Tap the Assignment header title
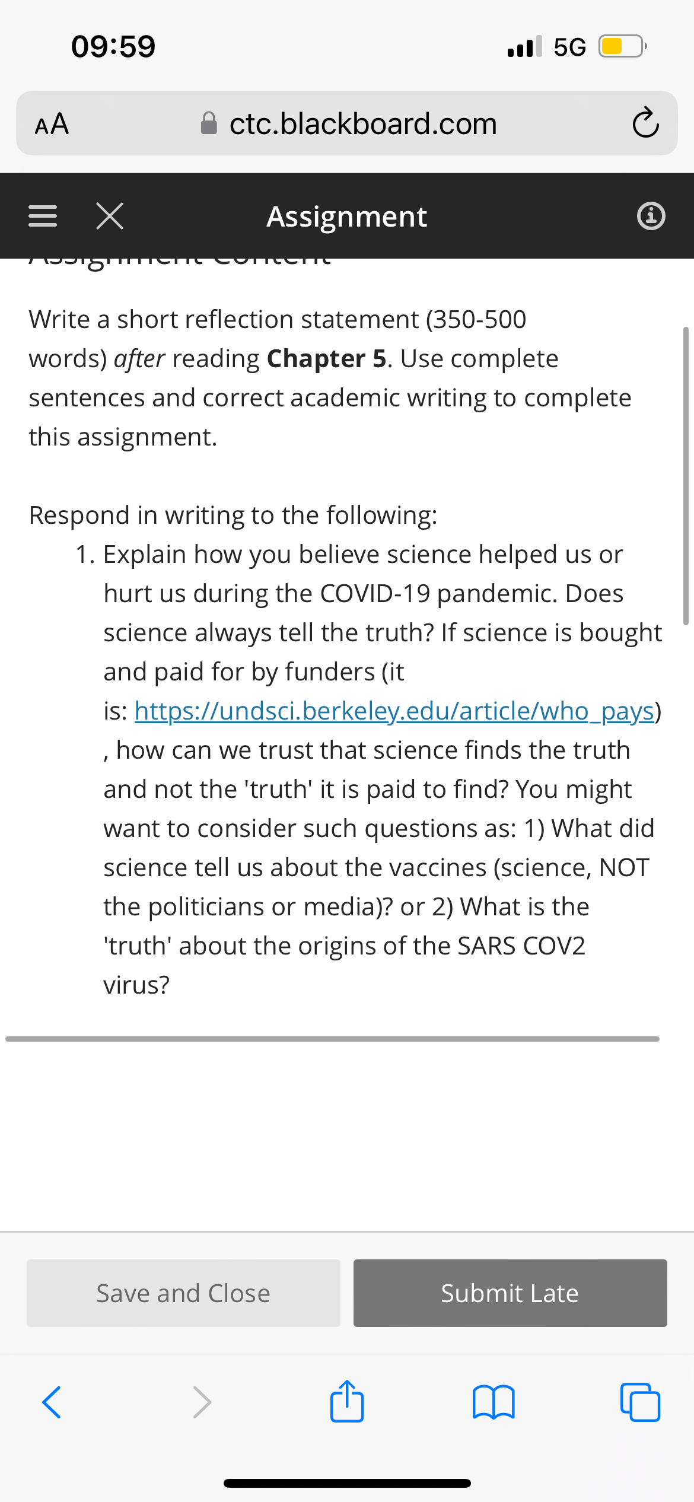The height and width of the screenshot is (1502, 694). pos(347,217)
